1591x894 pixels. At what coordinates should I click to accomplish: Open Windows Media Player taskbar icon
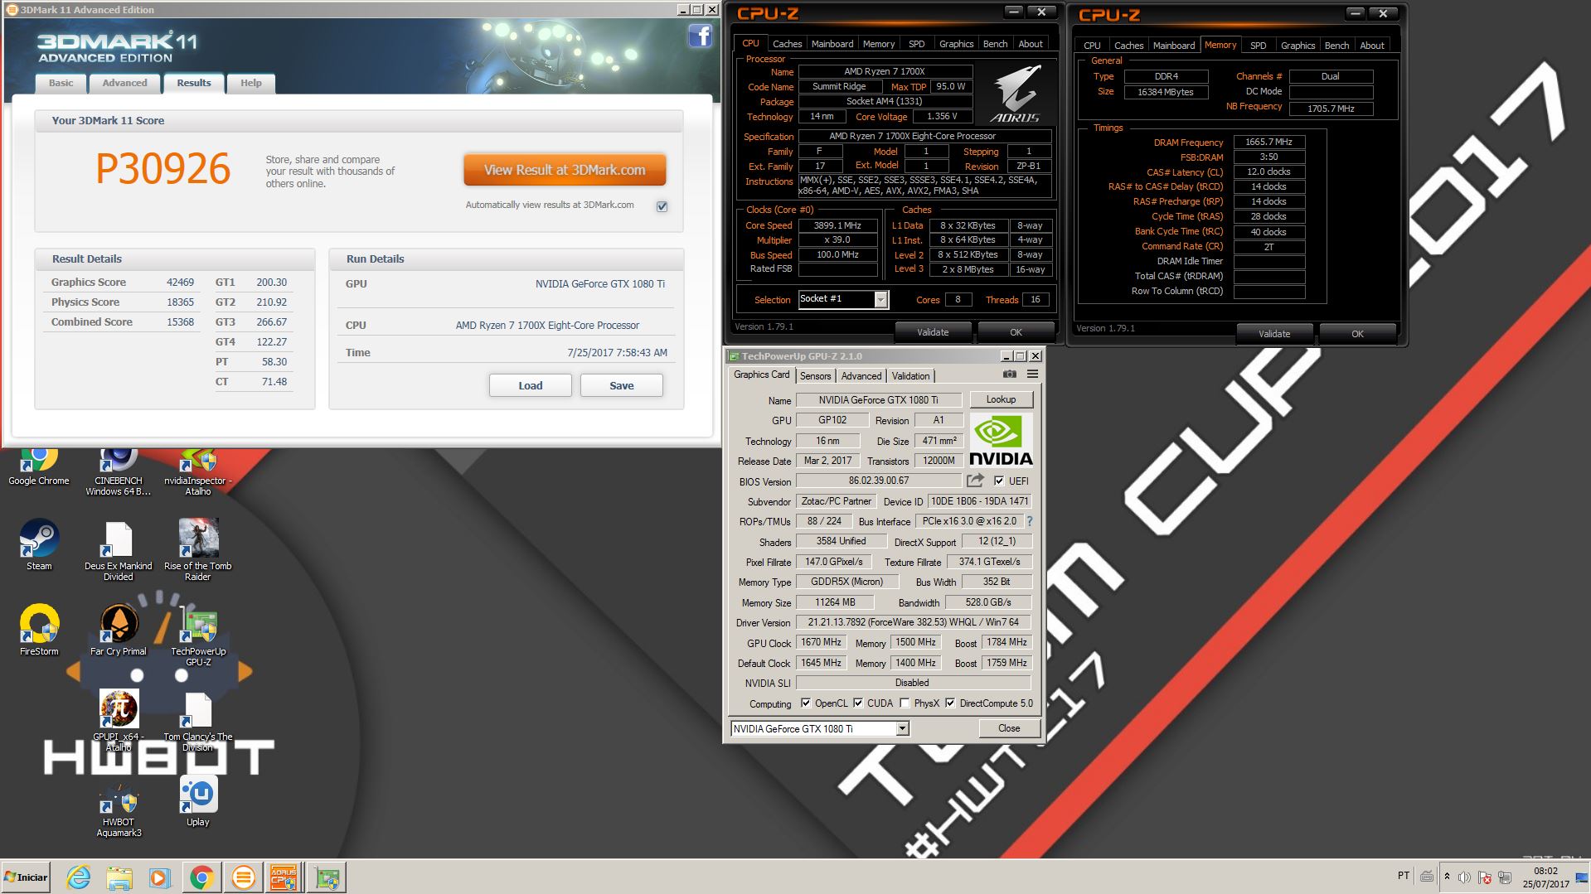[160, 877]
